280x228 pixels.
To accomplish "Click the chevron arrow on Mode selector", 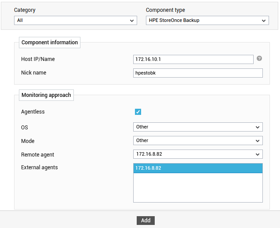I will click(258, 141).
